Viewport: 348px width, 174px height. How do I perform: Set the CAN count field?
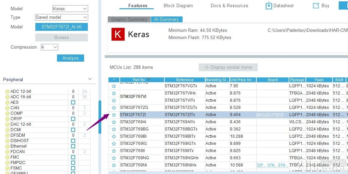pyautogui.click(x=73, y=108)
